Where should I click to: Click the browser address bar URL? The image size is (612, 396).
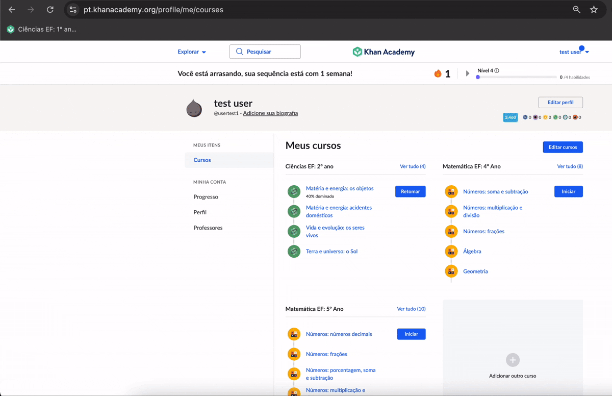coord(154,10)
